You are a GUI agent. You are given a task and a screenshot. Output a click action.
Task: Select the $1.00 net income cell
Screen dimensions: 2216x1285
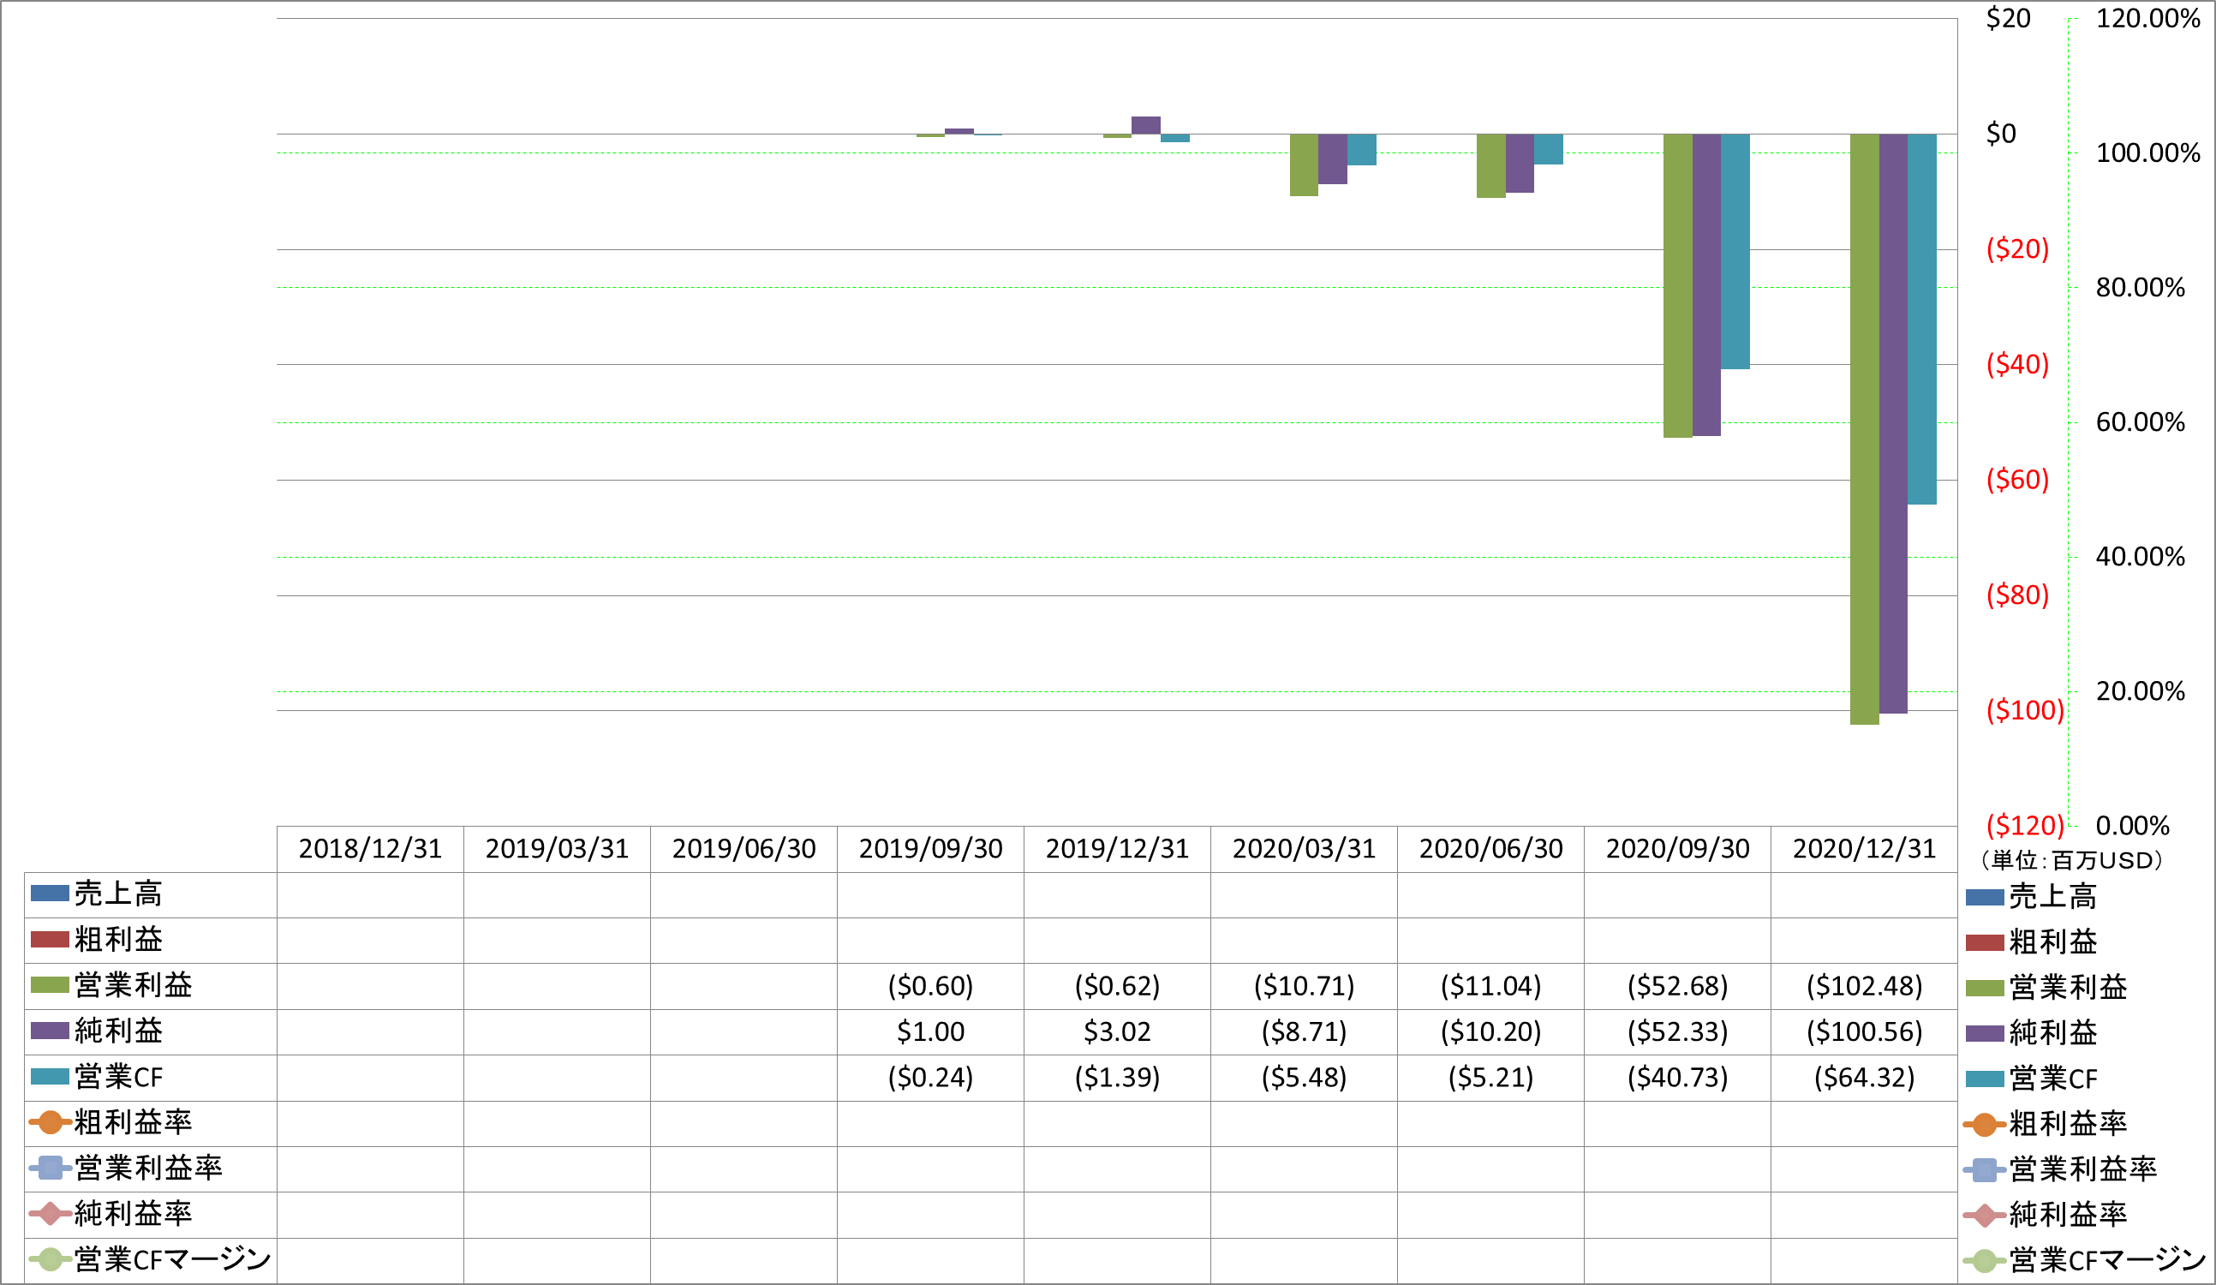[930, 1031]
